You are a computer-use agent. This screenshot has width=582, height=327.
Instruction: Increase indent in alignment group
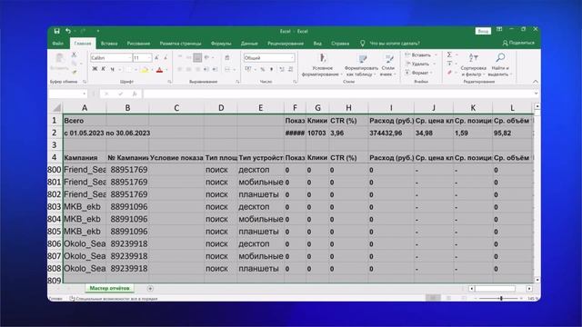click(215, 69)
